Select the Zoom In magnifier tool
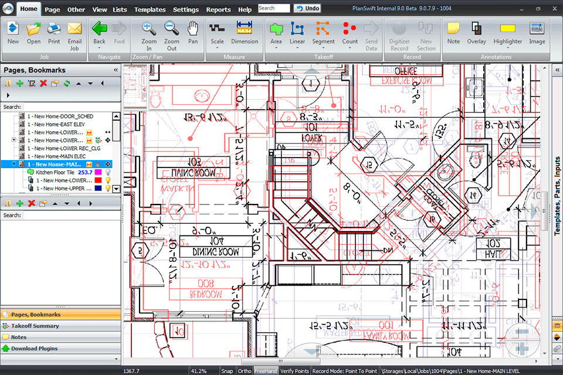The height and width of the screenshot is (375, 563). coord(148,36)
